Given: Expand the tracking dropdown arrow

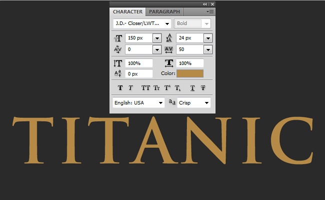Looking at the screenshot, I should (208, 49).
